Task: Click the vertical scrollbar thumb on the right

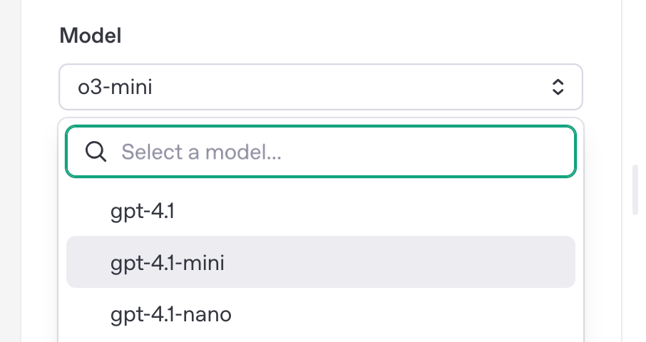Action: click(x=635, y=190)
